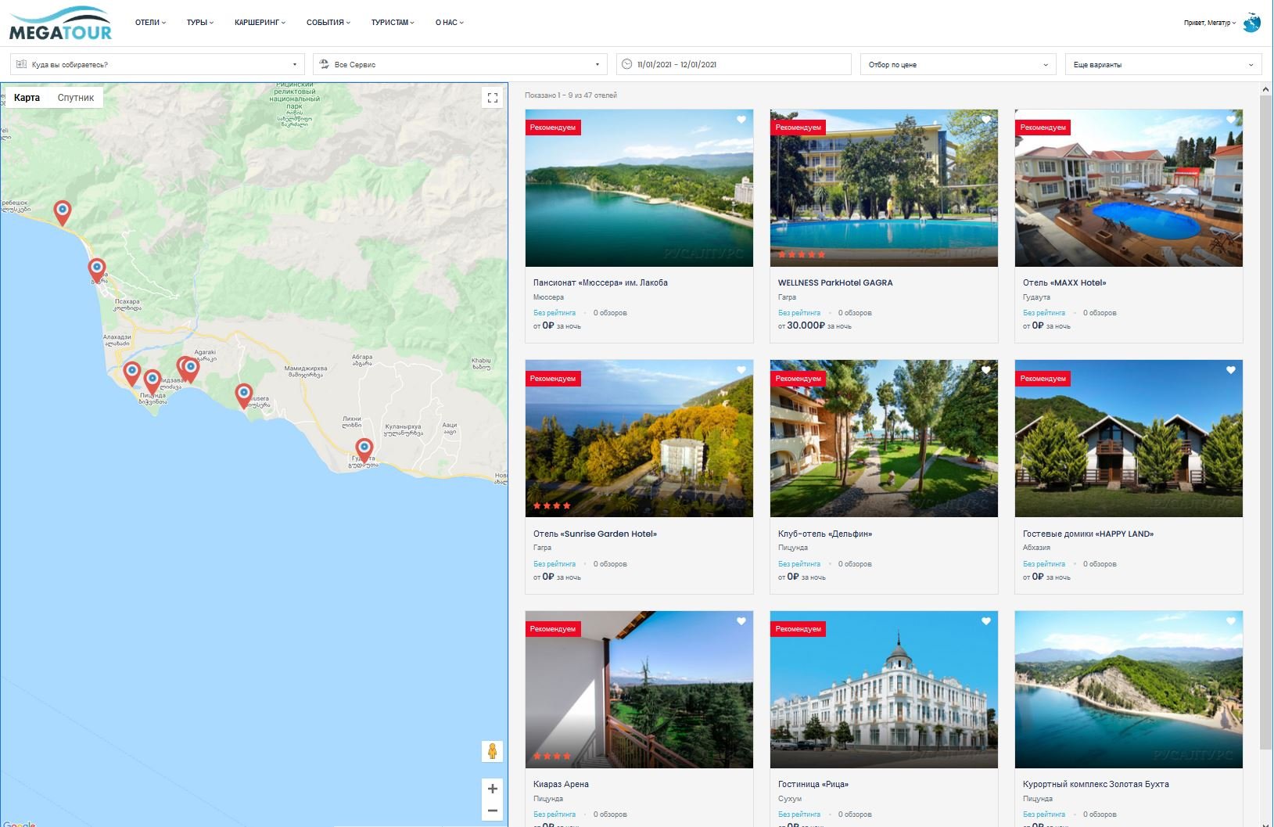Open the ОТЕЛИ menu
The width and height of the screenshot is (1274, 827).
tap(150, 23)
